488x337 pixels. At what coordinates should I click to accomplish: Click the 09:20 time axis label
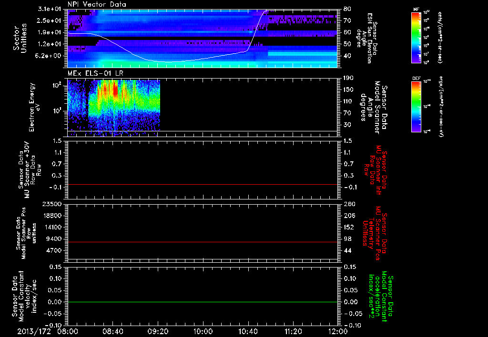tap(158, 331)
